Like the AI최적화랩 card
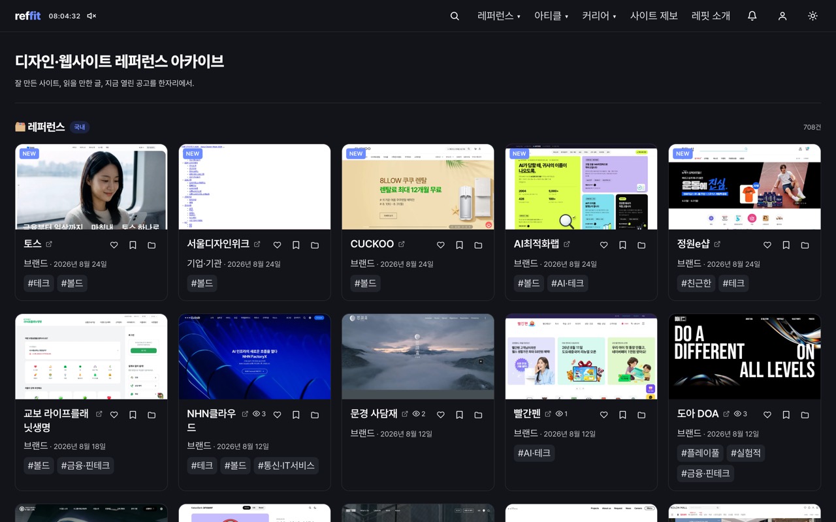Image resolution: width=836 pixels, height=522 pixels. pos(603,245)
